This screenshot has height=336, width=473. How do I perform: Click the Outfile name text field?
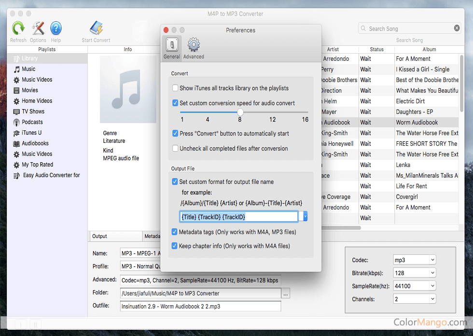click(x=200, y=306)
